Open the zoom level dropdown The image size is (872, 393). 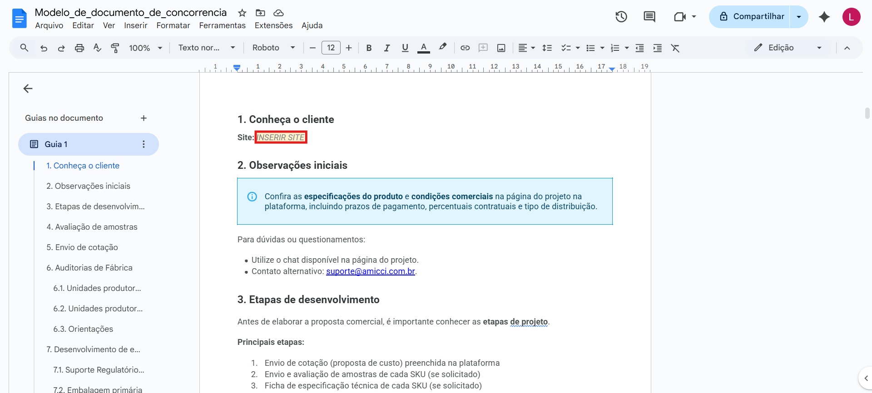(x=145, y=48)
